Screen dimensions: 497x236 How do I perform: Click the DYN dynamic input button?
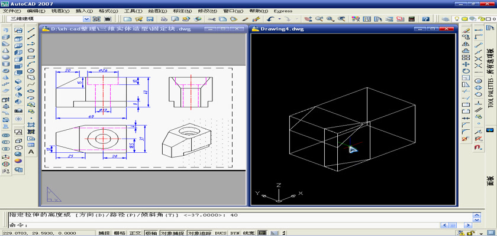click(235, 233)
